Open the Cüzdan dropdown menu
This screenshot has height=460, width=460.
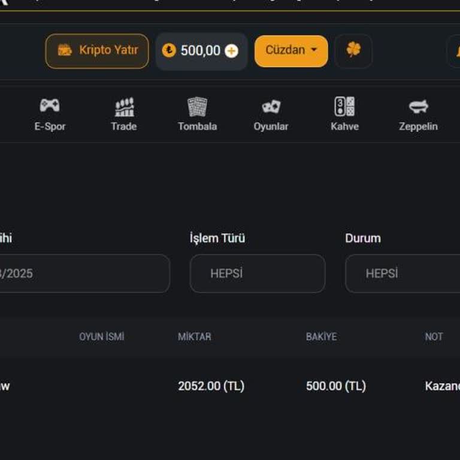[291, 51]
